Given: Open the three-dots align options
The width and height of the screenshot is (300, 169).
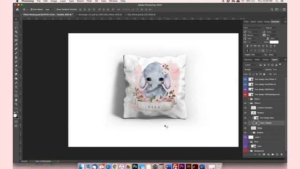Looking at the screenshot, I should tap(119, 9).
